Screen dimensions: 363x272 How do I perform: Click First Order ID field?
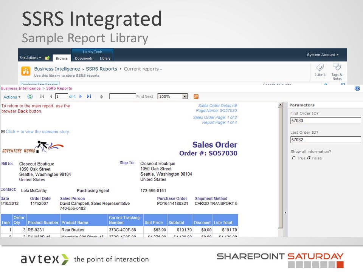coord(326,121)
